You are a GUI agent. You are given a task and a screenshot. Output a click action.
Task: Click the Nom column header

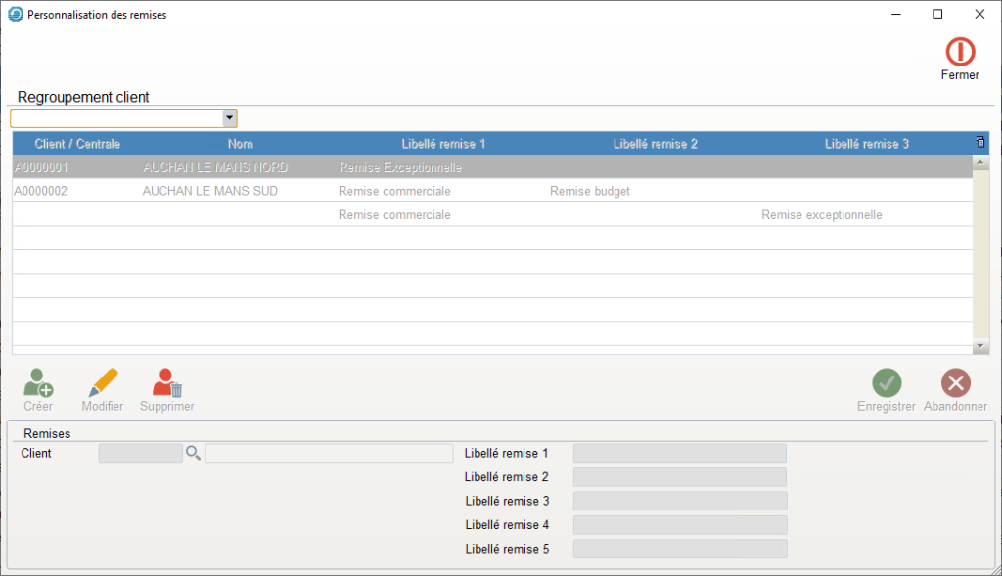pos(240,144)
